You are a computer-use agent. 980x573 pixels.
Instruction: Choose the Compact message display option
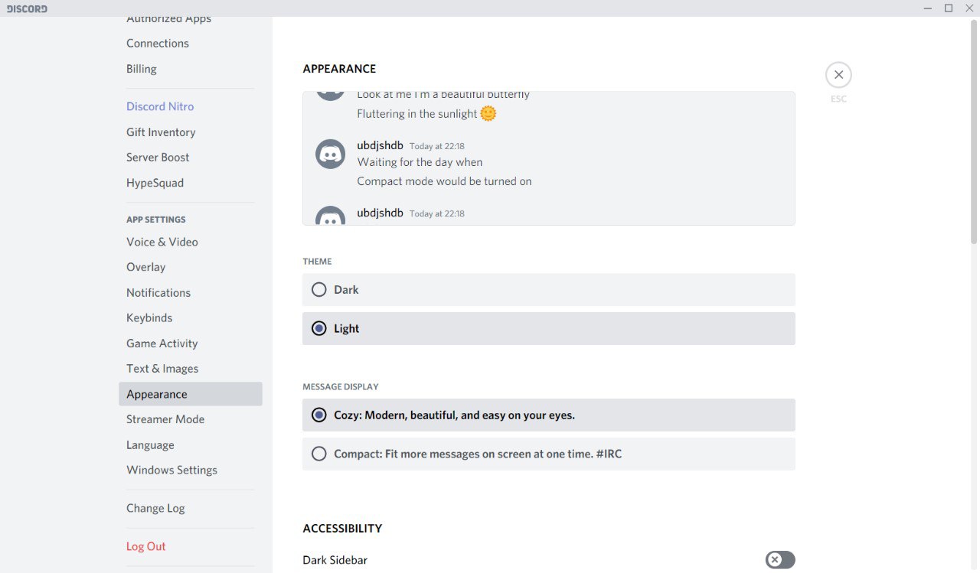click(x=549, y=454)
